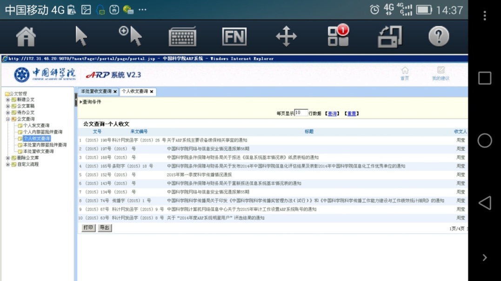Select 个人收文查询 tree item
501x281 pixels.
[37, 139]
